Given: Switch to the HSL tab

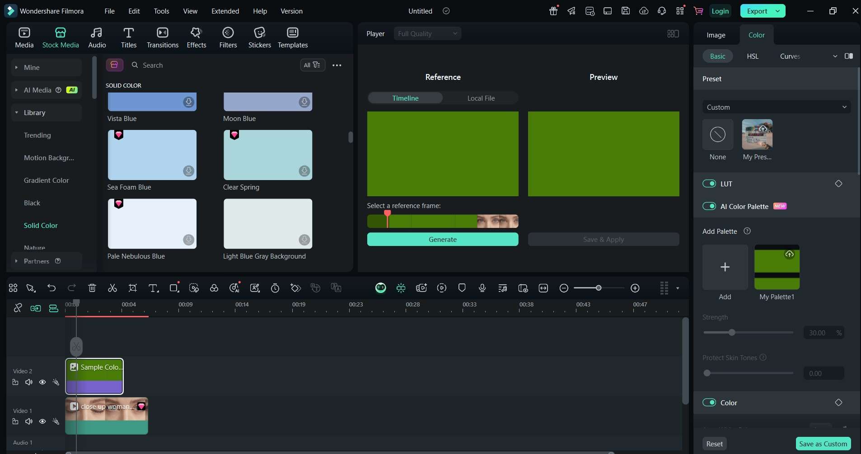Looking at the screenshot, I should click(x=753, y=56).
